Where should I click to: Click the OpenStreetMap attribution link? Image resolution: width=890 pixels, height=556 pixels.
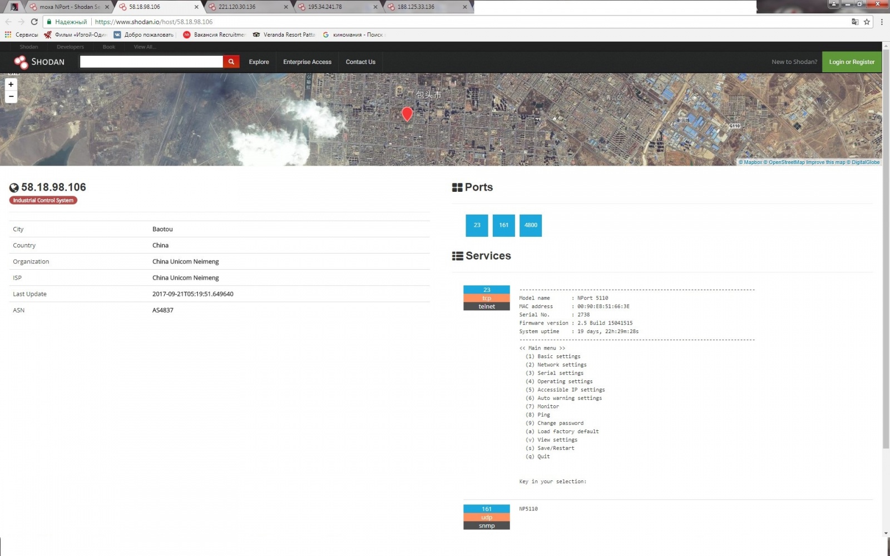(784, 162)
